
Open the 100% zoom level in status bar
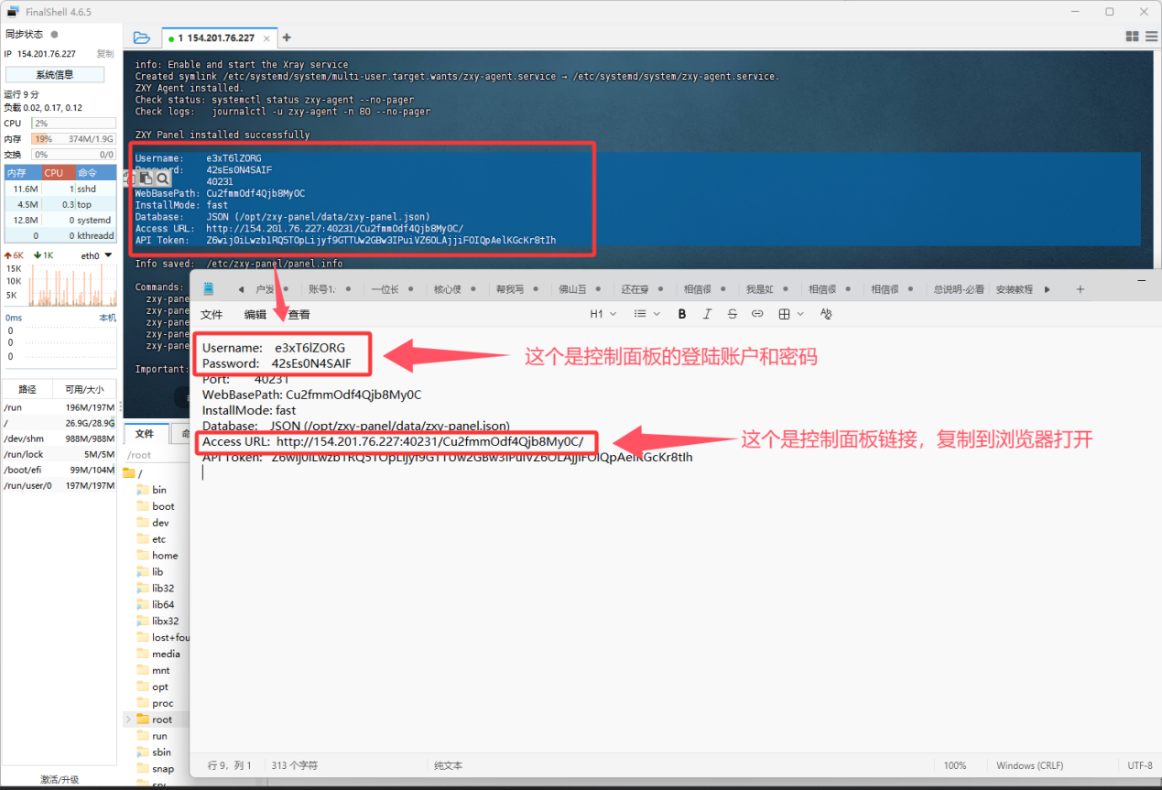[x=955, y=765]
